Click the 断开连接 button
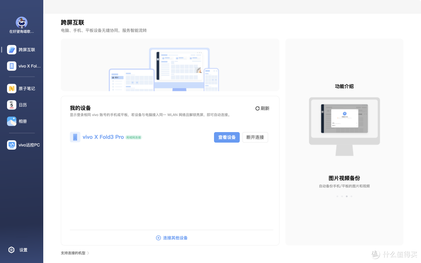 (255, 138)
